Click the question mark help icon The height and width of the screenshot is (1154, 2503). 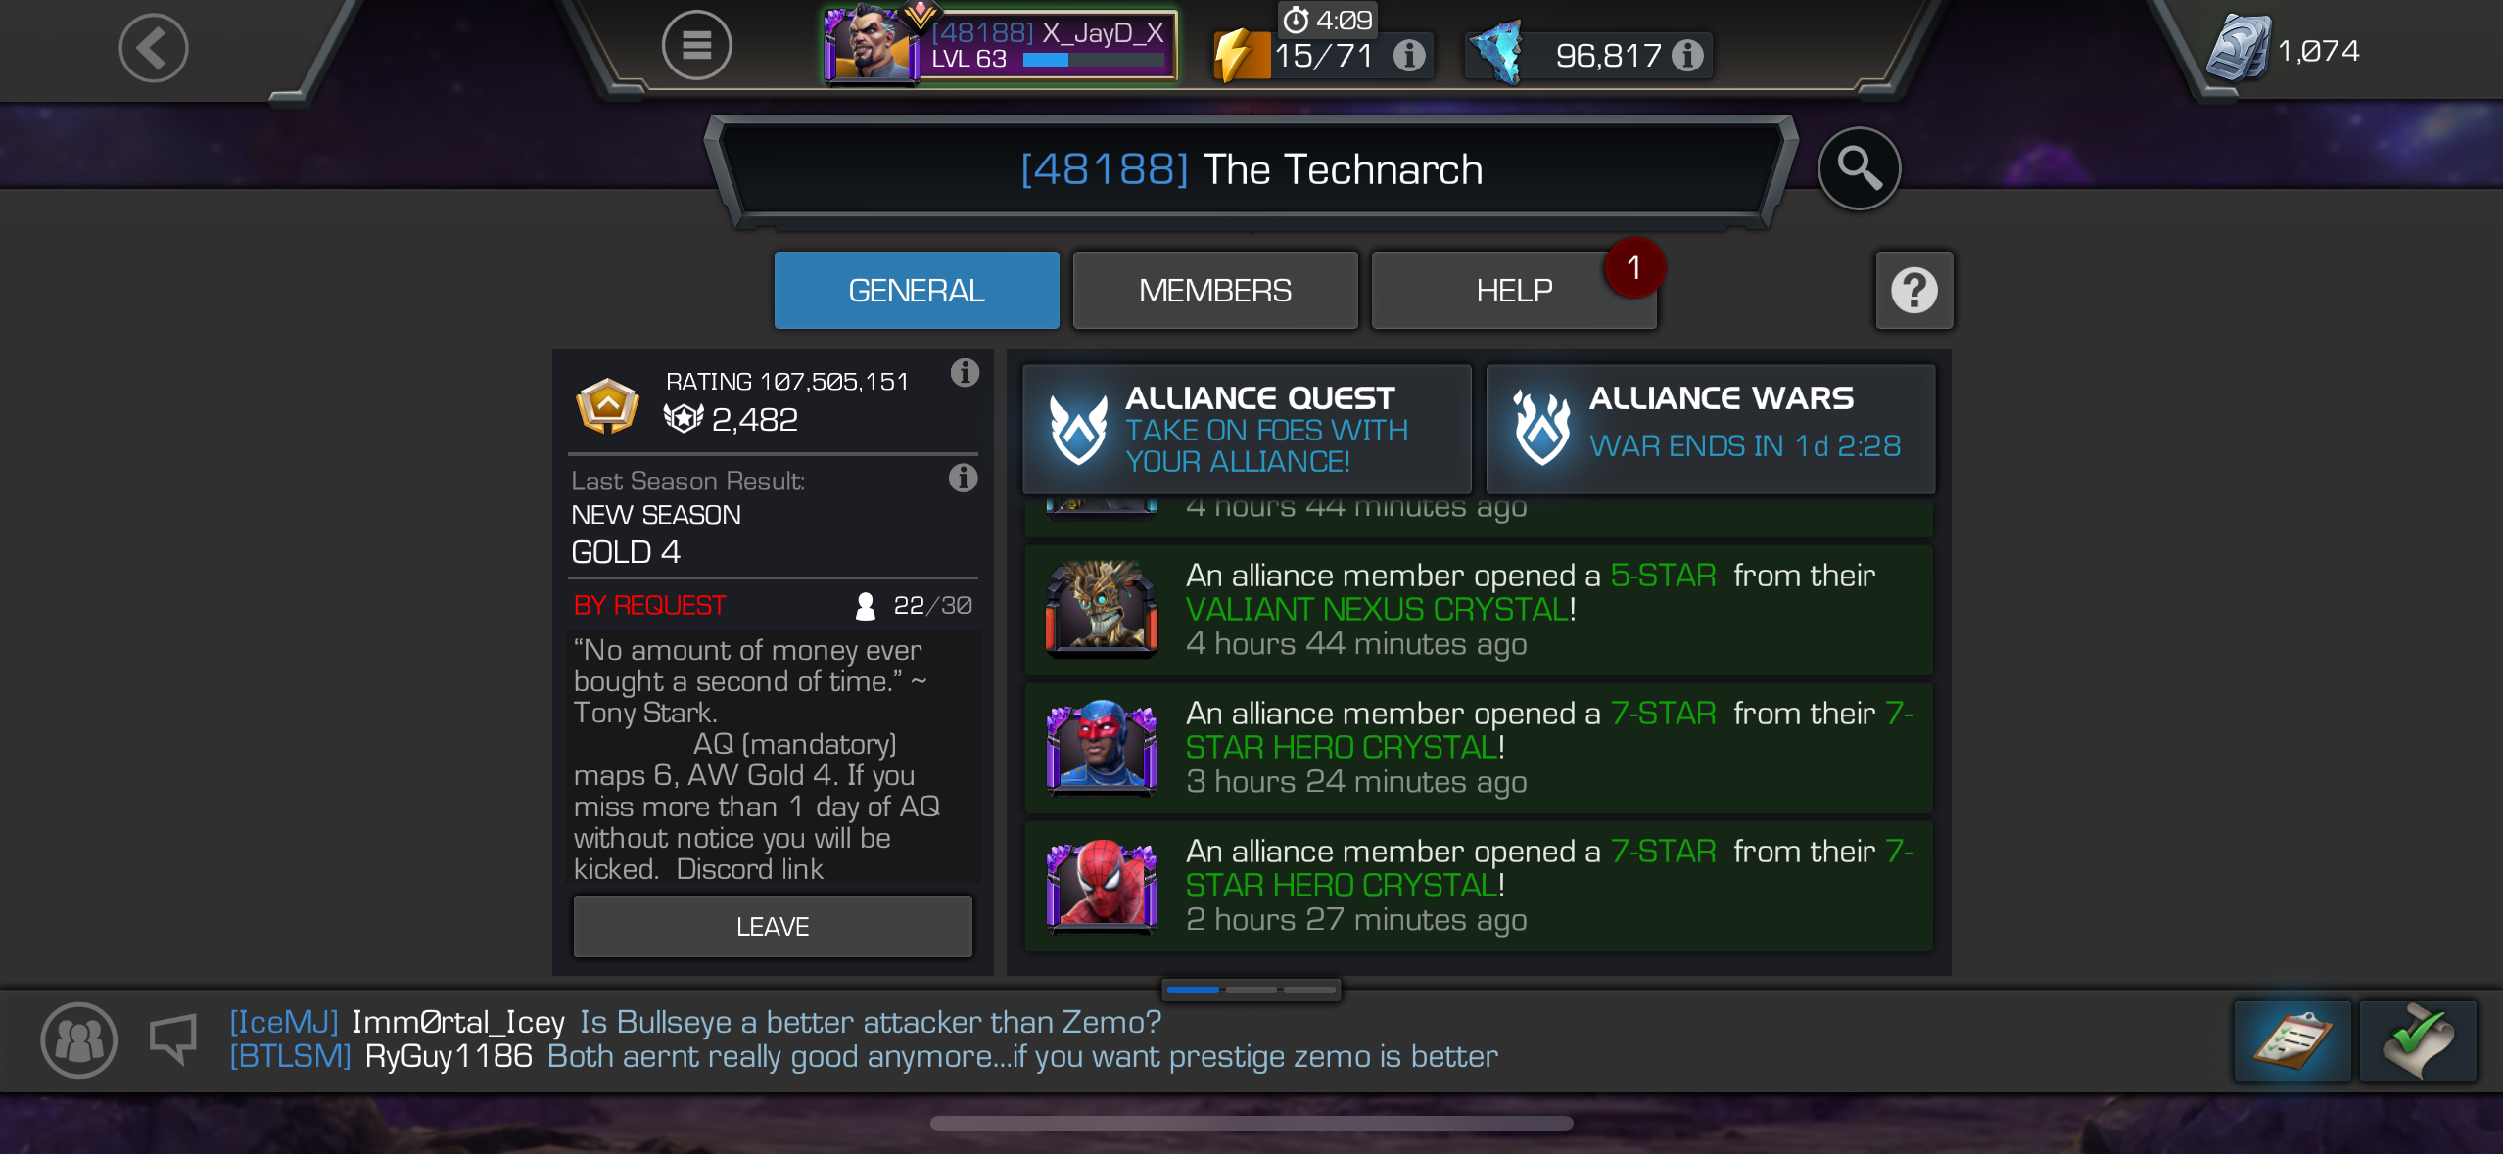click(1913, 291)
